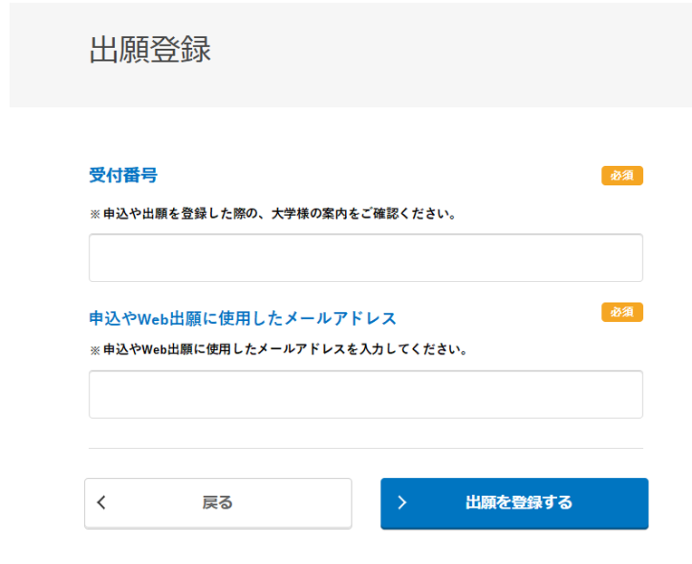Click the word Web in the email label
Viewport: 692px width, 564px height.
(152, 318)
